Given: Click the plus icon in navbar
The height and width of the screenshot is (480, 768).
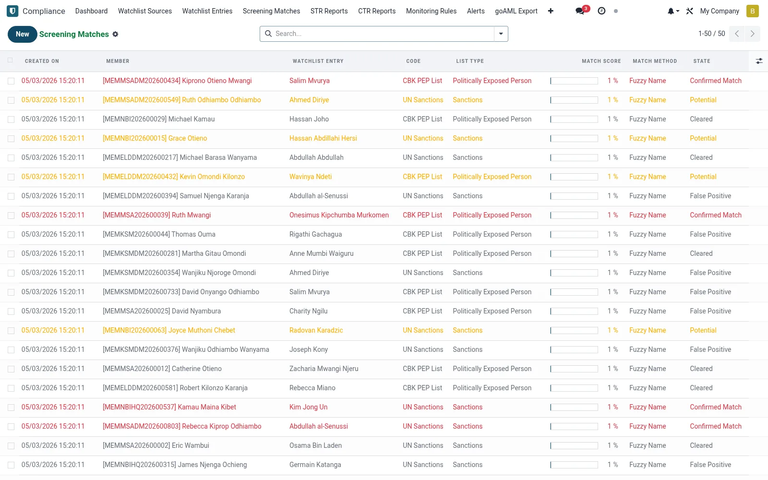Looking at the screenshot, I should pos(551,11).
